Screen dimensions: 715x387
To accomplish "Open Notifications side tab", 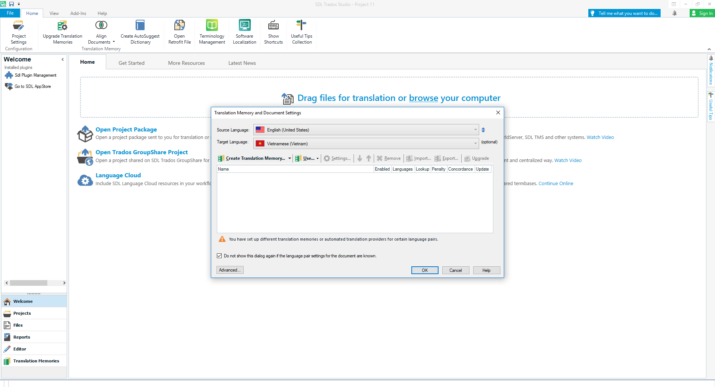I will point(711,70).
